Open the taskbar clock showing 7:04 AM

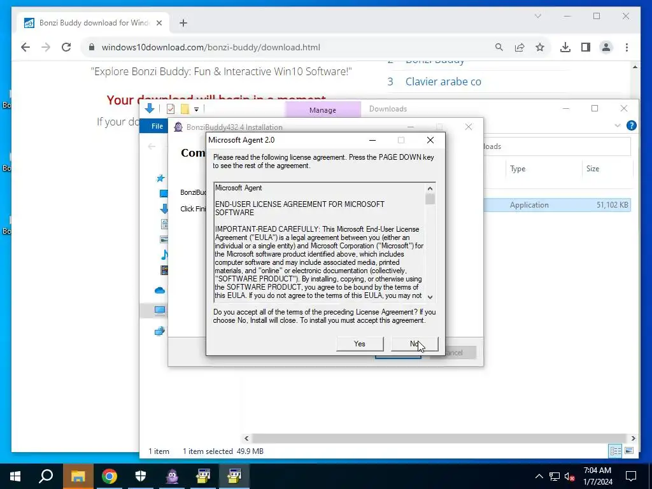tap(597, 476)
